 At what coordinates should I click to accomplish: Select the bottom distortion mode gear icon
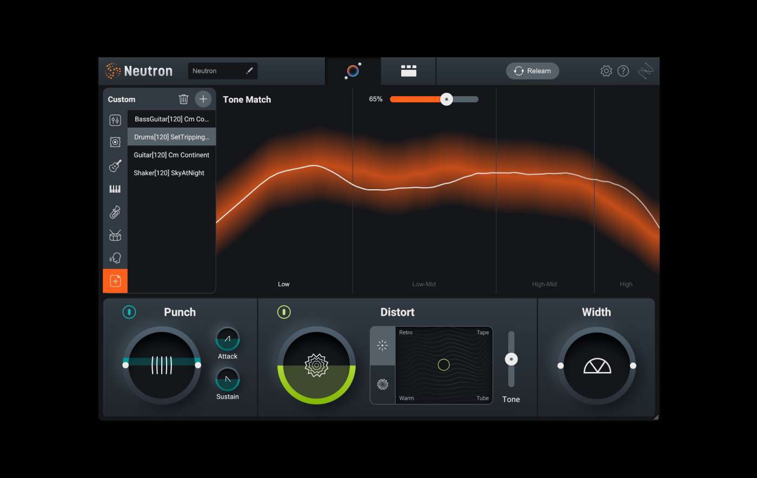pyautogui.click(x=382, y=384)
